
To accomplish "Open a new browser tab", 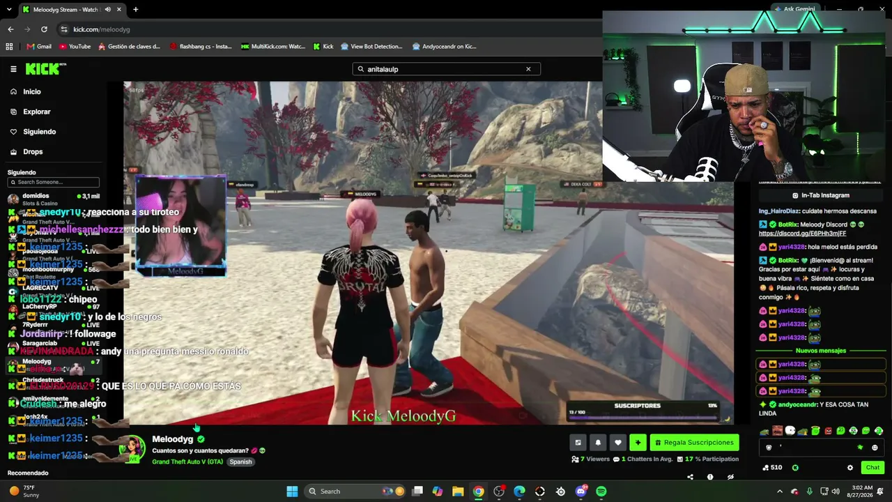I will (x=135, y=10).
